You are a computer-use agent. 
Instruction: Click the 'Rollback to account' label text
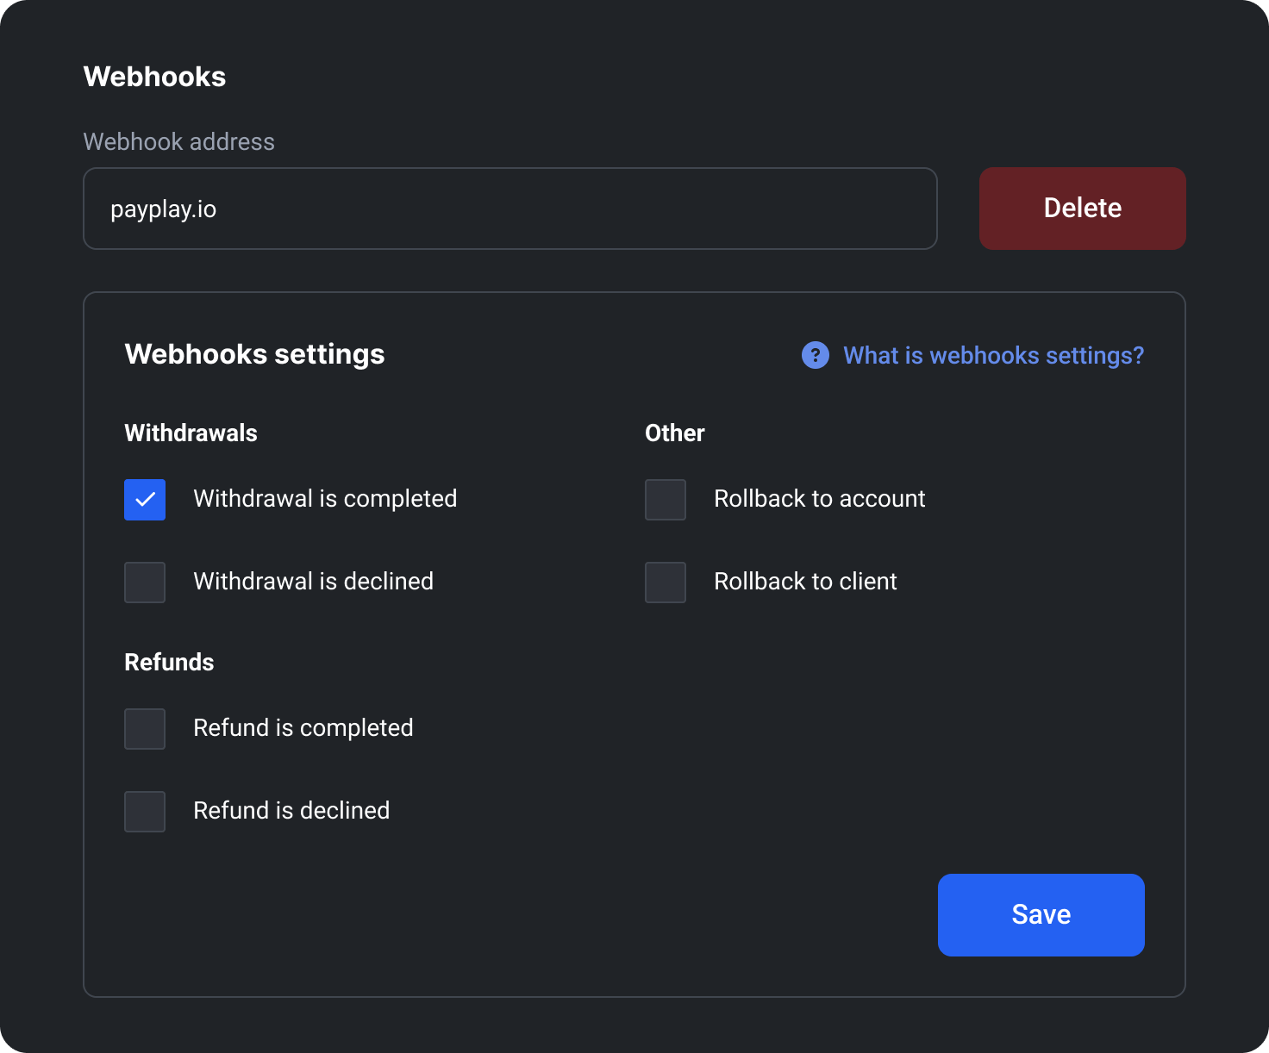[x=819, y=499]
